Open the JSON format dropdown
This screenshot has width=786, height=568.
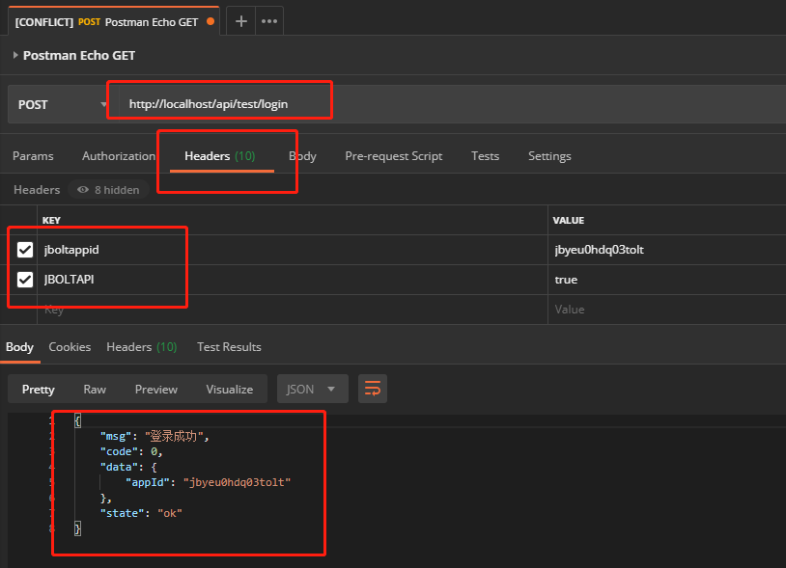(312, 389)
